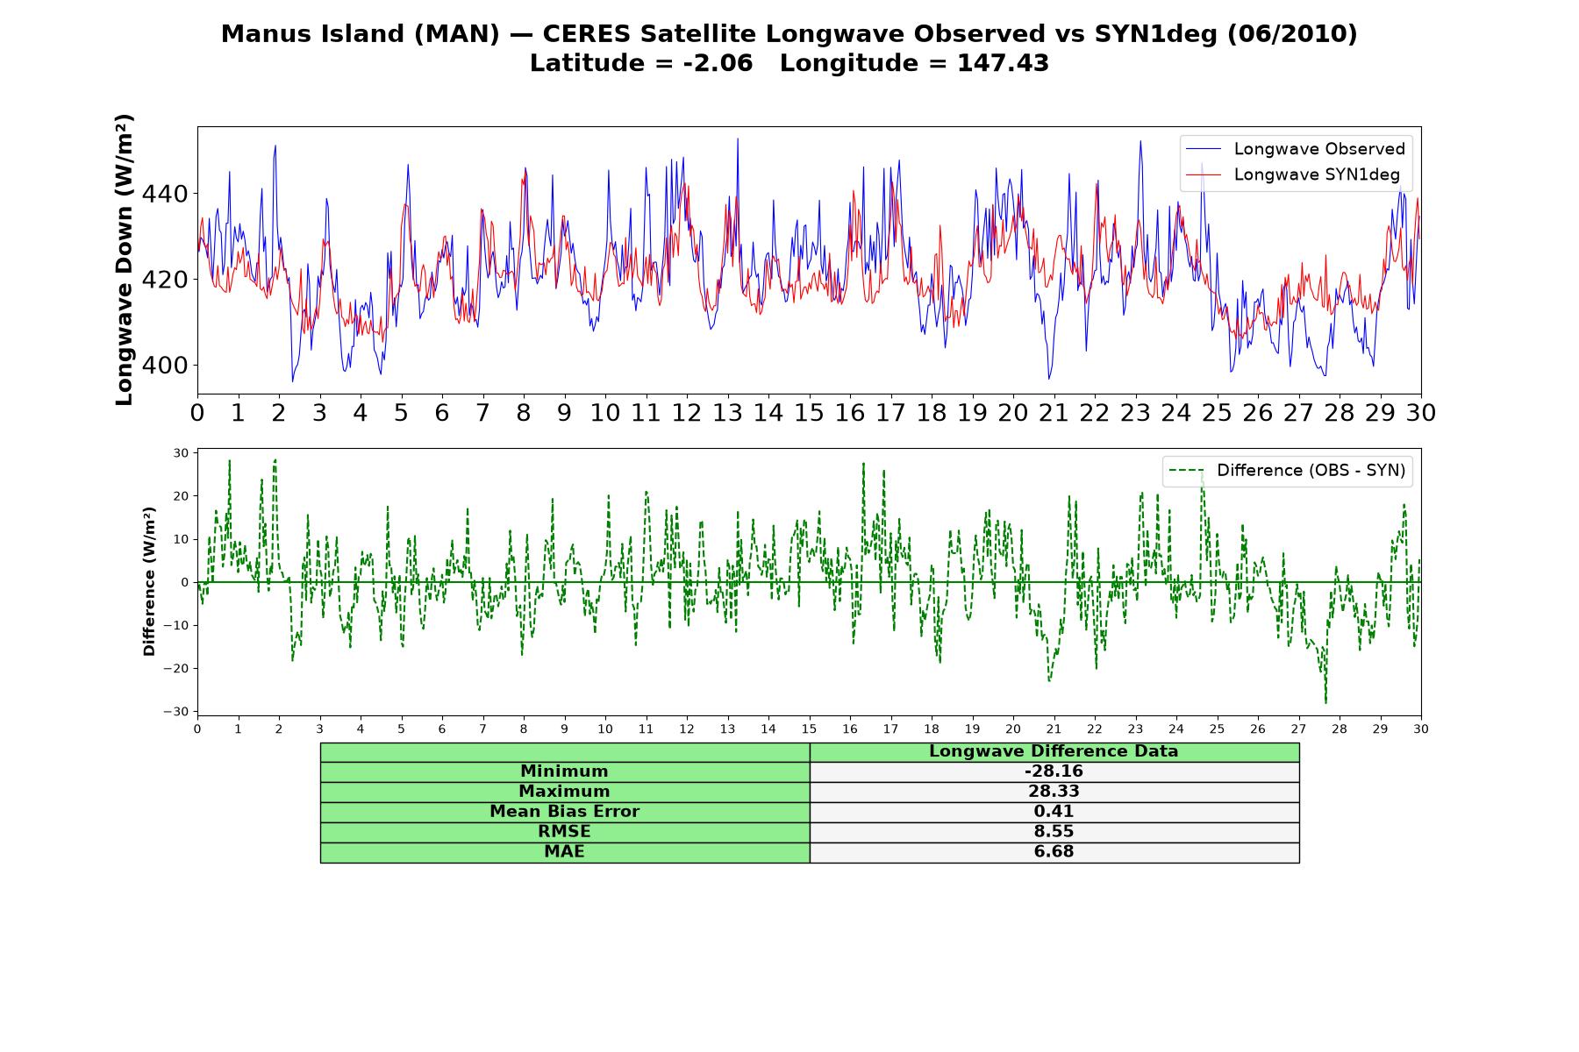This screenshot has height=1052, width=1579.
Task: Click the Longwave SYN1deg legend label
Action: (x=1317, y=174)
